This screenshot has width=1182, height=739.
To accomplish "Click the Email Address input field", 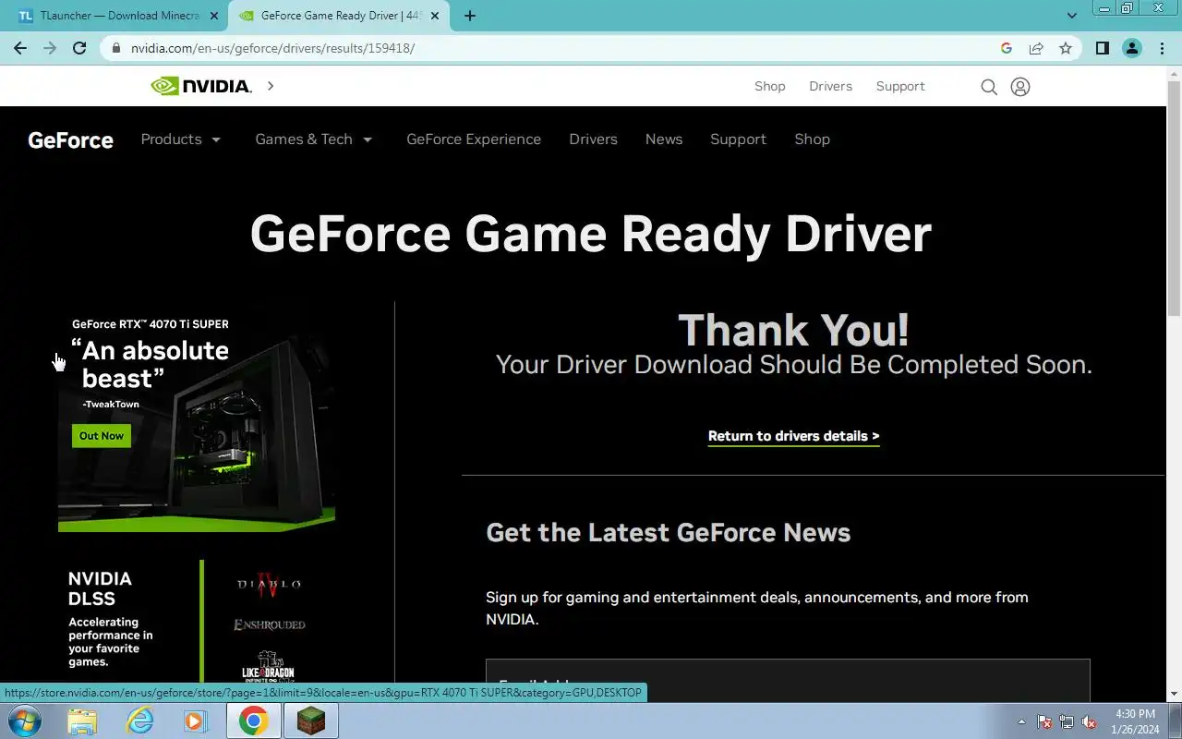I will (x=788, y=681).
